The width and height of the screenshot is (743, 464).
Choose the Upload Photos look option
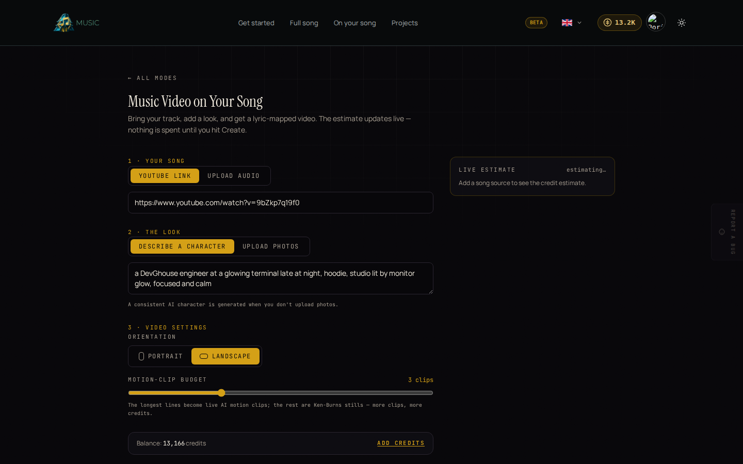pyautogui.click(x=271, y=246)
